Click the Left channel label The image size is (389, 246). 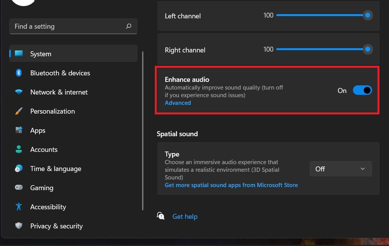(x=182, y=16)
